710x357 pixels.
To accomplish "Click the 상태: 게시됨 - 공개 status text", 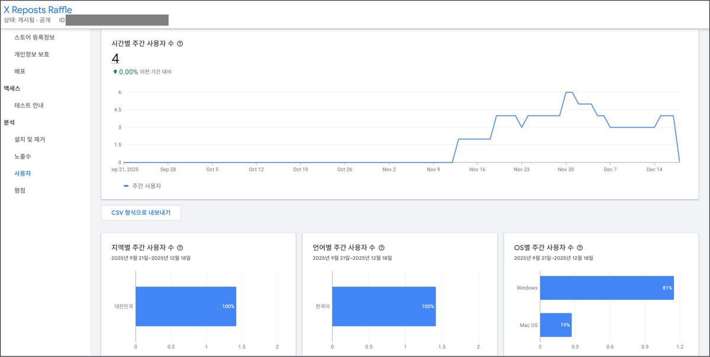I will click(x=27, y=20).
